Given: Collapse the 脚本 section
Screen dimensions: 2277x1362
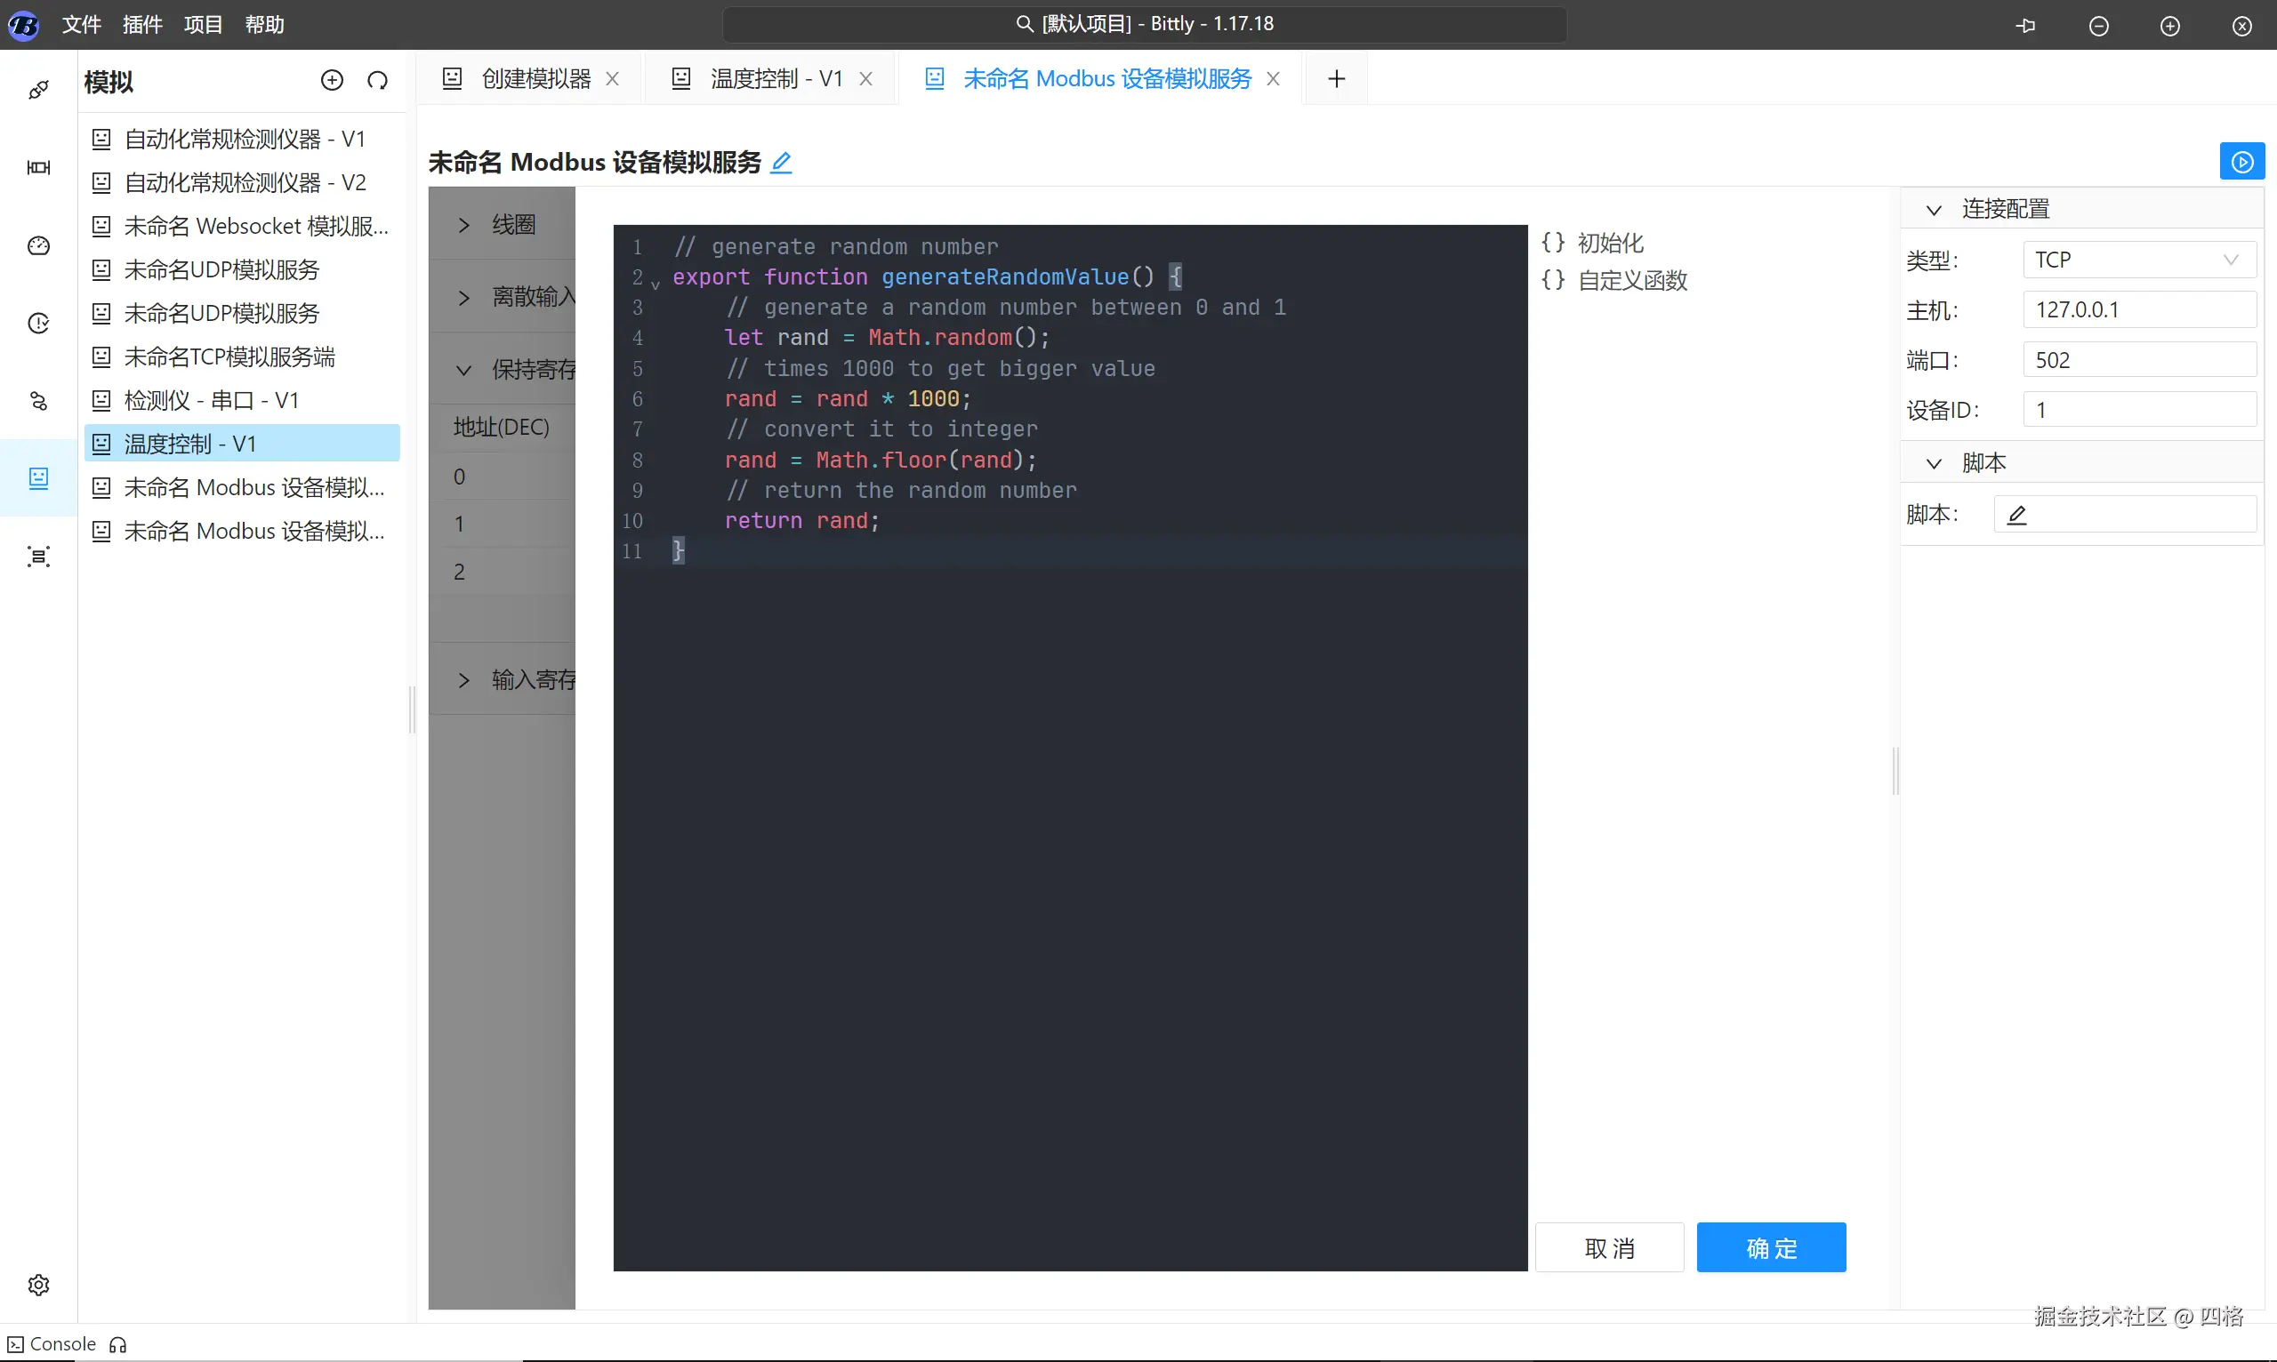Looking at the screenshot, I should point(1934,463).
